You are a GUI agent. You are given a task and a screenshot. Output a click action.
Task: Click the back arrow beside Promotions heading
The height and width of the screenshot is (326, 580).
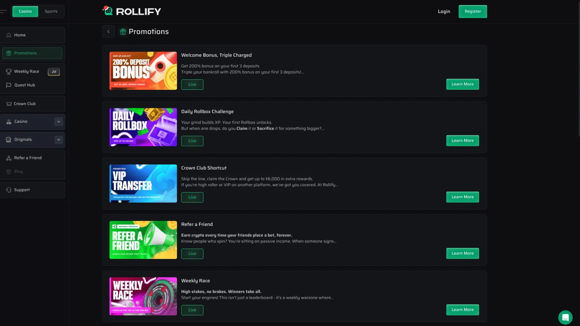tap(108, 32)
